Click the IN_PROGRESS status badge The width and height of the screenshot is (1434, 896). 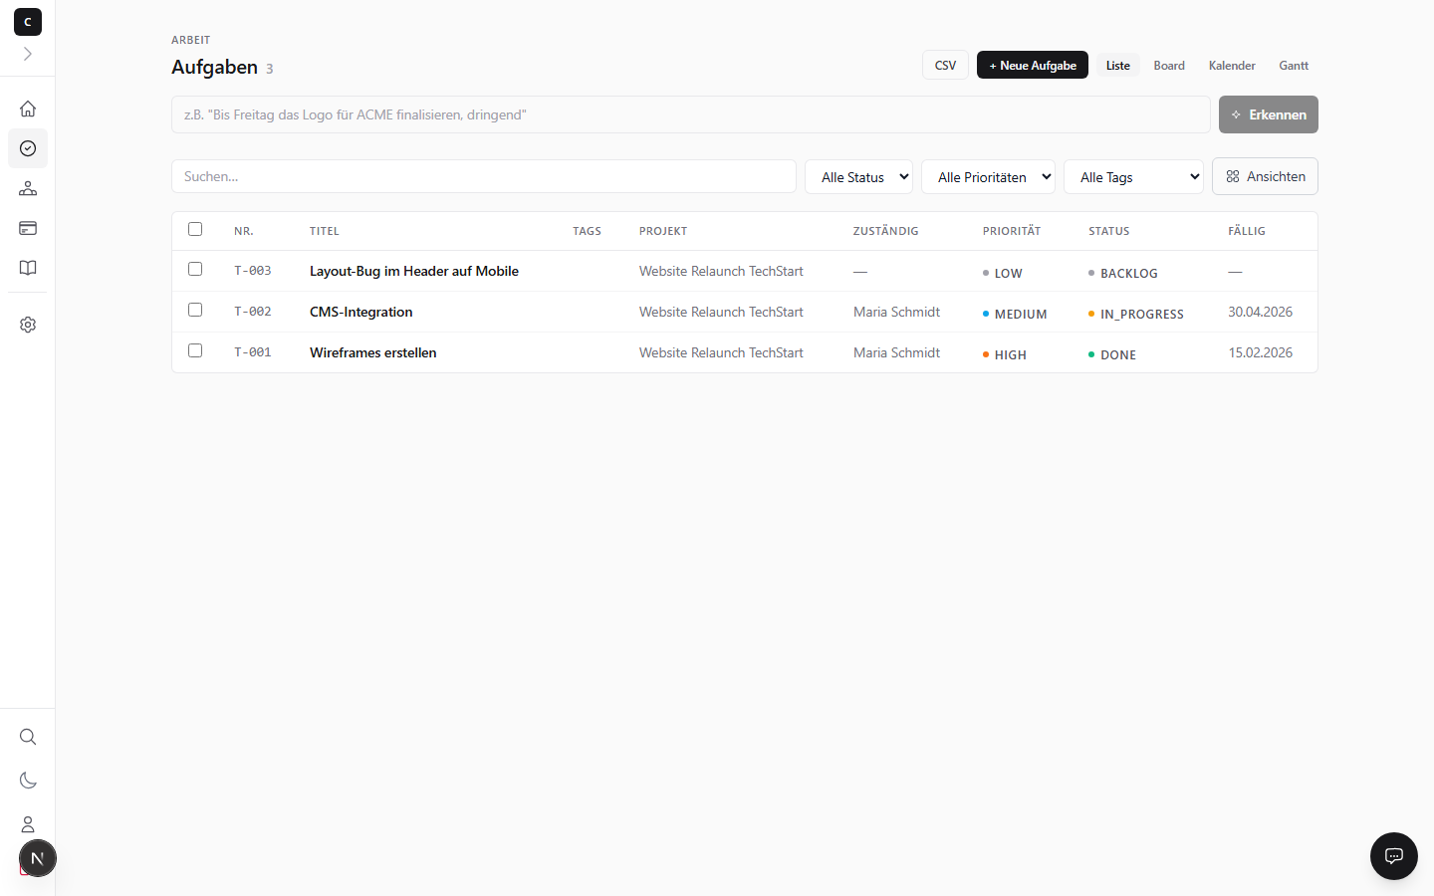tap(1136, 314)
